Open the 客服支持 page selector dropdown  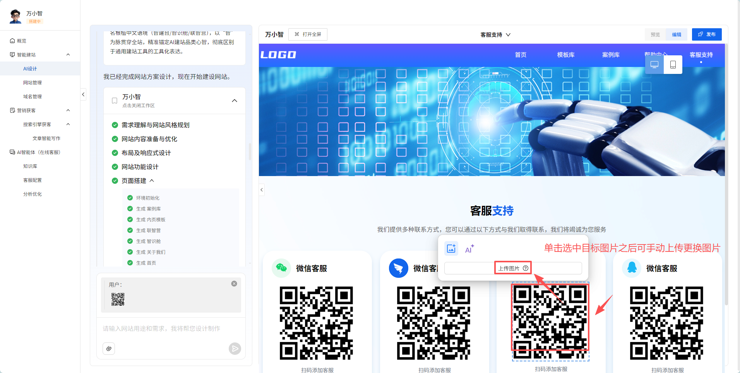pyautogui.click(x=495, y=35)
